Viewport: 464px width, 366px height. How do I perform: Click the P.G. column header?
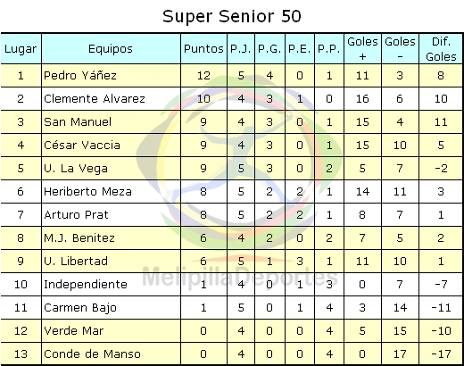click(269, 49)
